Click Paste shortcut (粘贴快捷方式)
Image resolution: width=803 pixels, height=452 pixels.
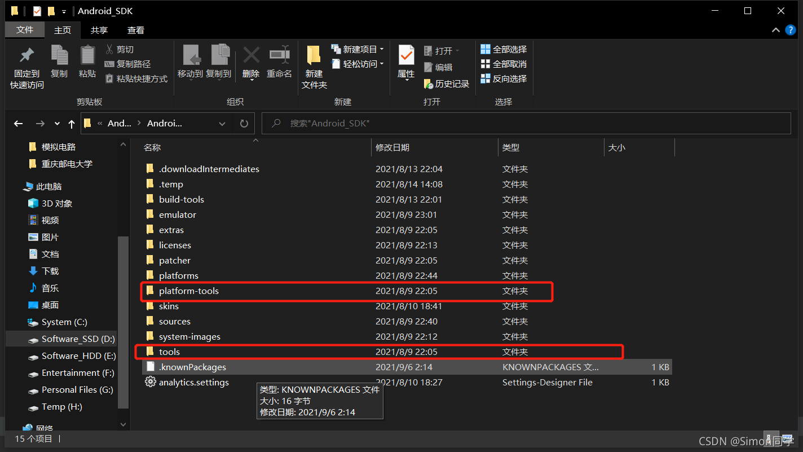point(136,79)
